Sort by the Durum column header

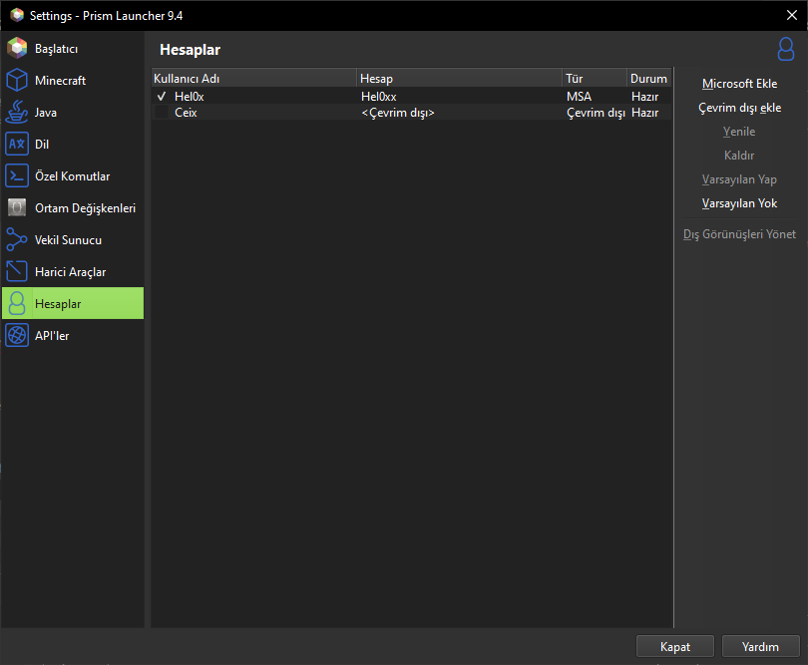coord(649,79)
